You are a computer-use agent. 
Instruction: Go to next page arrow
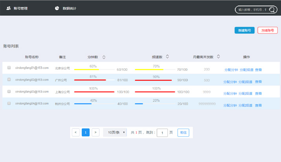tap(96, 133)
